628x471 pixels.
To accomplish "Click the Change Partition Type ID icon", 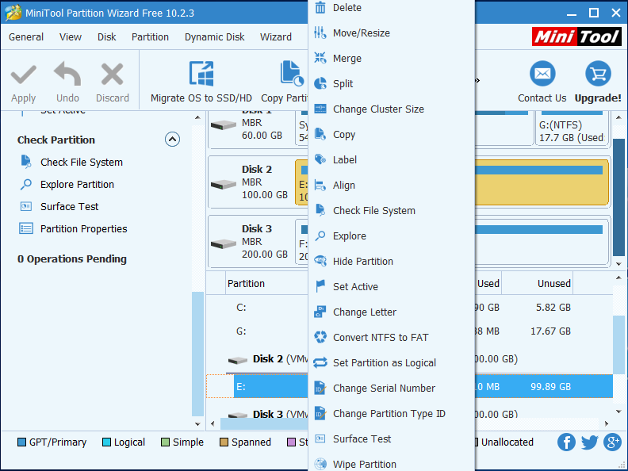I will (320, 413).
